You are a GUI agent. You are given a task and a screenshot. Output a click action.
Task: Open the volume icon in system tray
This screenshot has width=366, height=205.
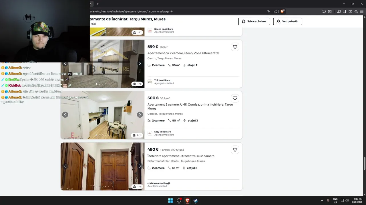pos(347,200)
